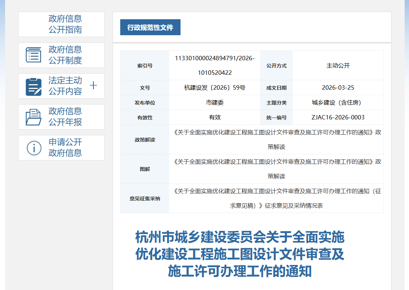Viewport: 409px width, 290px height.
Task: Expand 法定主动公开内容 via the plus sign
Action: (x=94, y=86)
